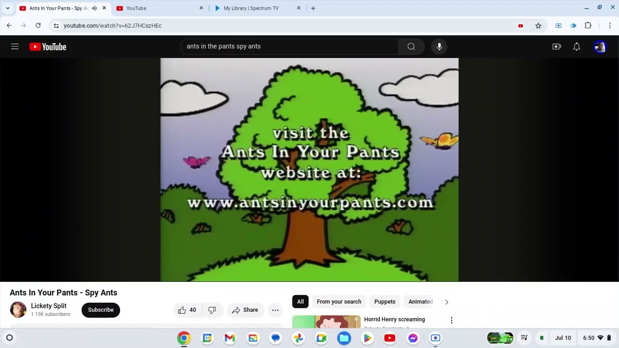619x348 pixels.
Task: Open Google Chrome from the shelf
Action: click(x=184, y=338)
